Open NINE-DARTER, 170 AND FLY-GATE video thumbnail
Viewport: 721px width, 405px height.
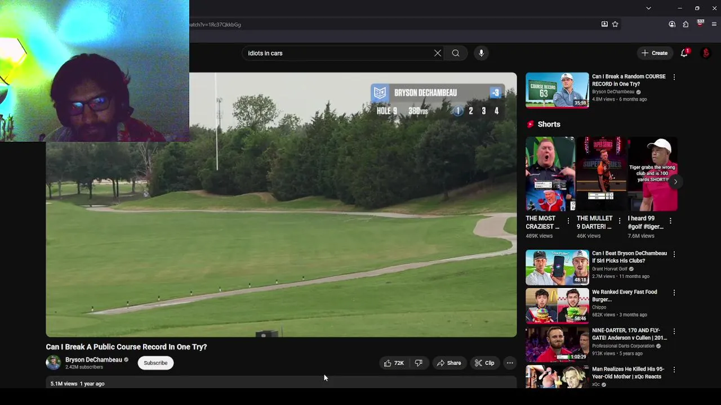pyautogui.click(x=557, y=344)
